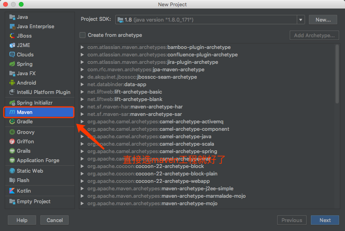Viewport: 345px width, 231px height.
Task: Expand jpa-maven-archetype node
Action: point(82,70)
